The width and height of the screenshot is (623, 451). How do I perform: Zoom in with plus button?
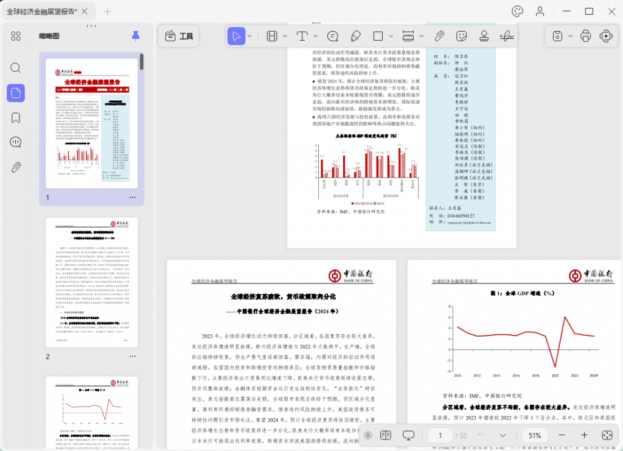584,435
